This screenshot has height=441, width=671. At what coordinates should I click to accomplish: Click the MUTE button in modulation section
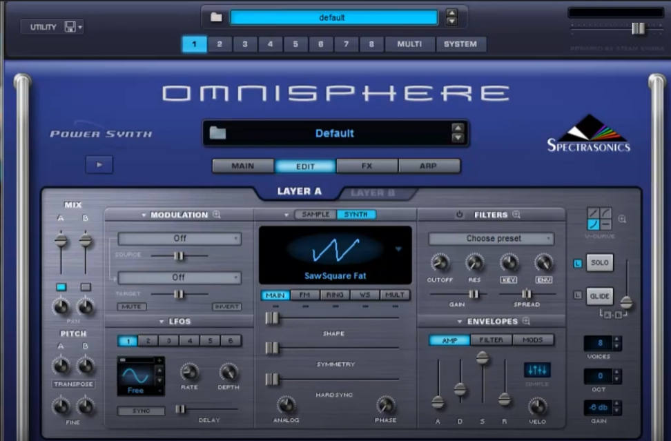coord(133,306)
